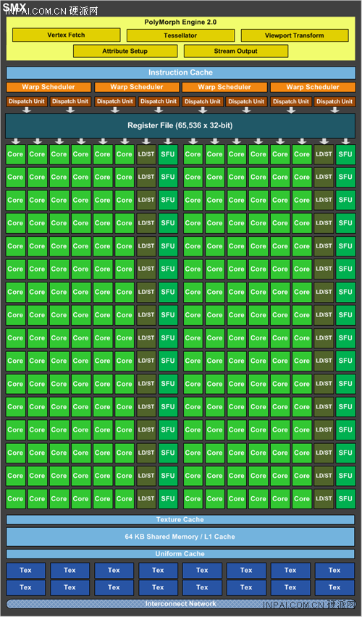Viewport: 362px width, 617px height.
Task: Click the top-right SFU block
Action: 345,154
